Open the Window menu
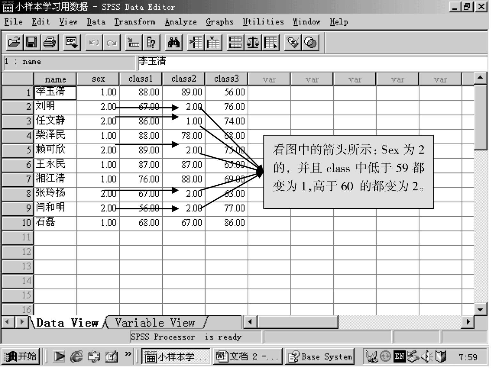The height and width of the screenshot is (368, 491). pyautogui.click(x=307, y=22)
